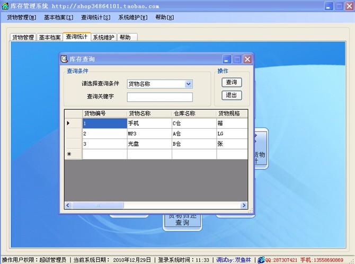Click the horizontal scrollbar thumb in grid
The image size is (355, 264).
point(97,205)
